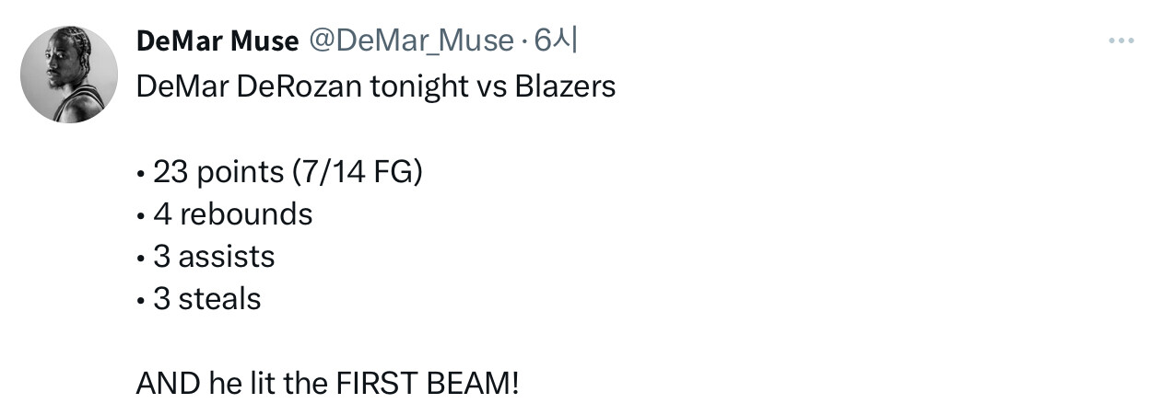Click the "23 points" stat text

tap(218, 171)
